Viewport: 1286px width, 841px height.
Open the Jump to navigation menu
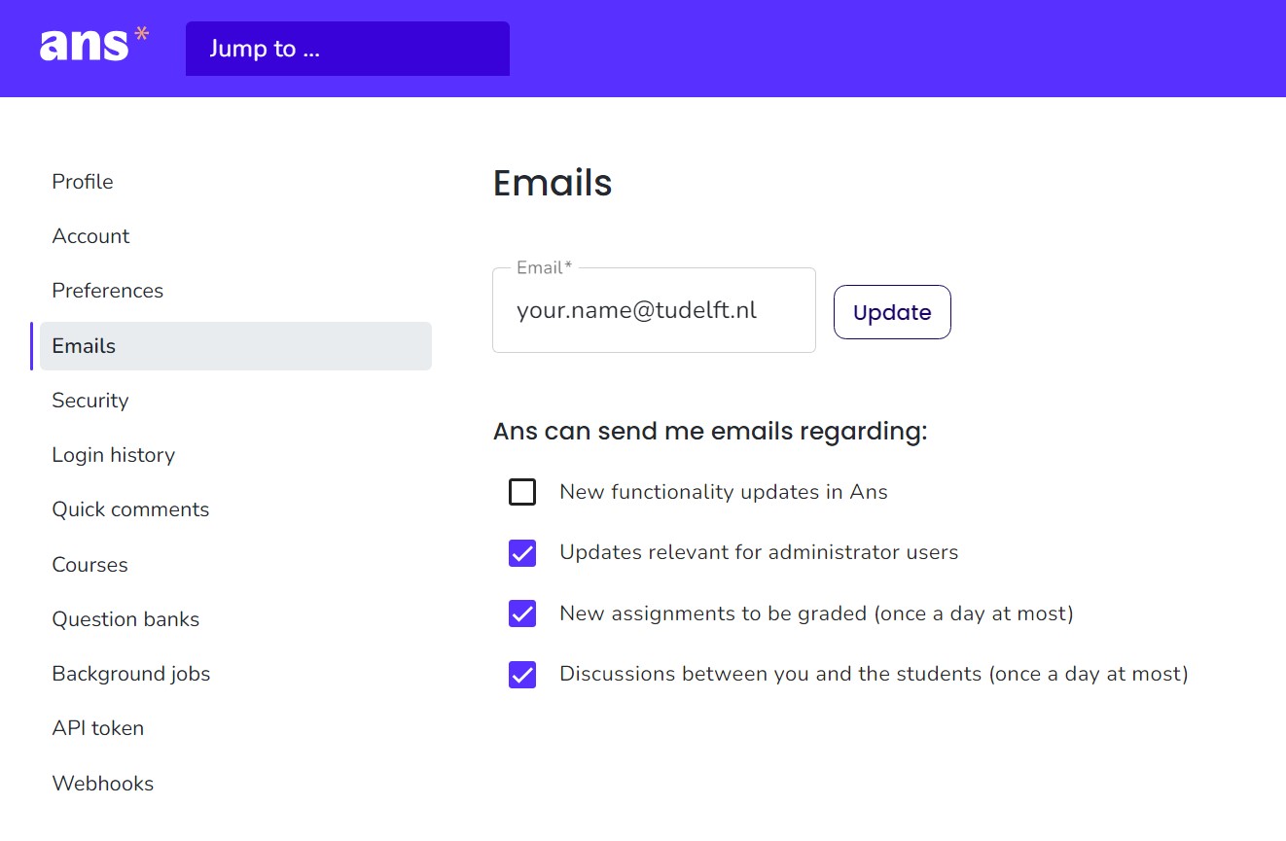[x=347, y=49]
